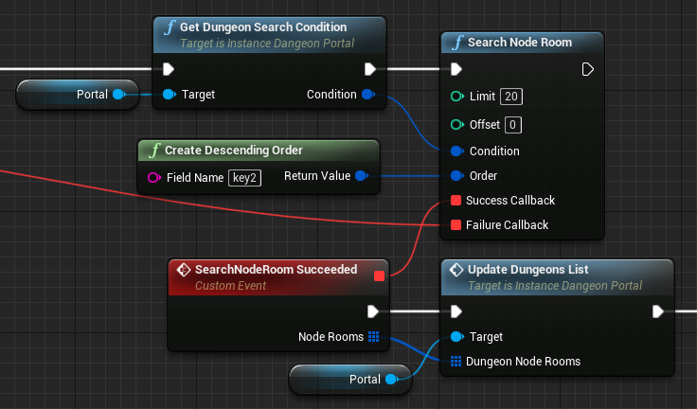Click Failure Callback label text

pos(508,225)
